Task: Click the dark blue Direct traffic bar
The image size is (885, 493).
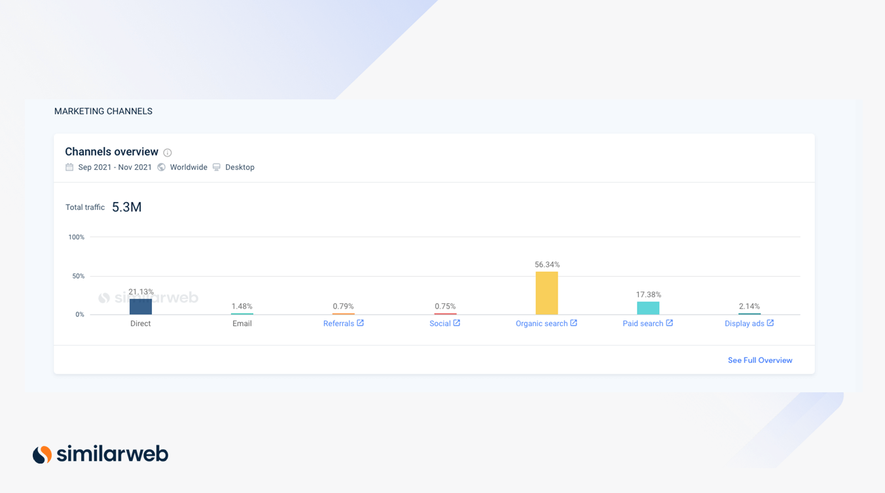Action: click(x=140, y=305)
